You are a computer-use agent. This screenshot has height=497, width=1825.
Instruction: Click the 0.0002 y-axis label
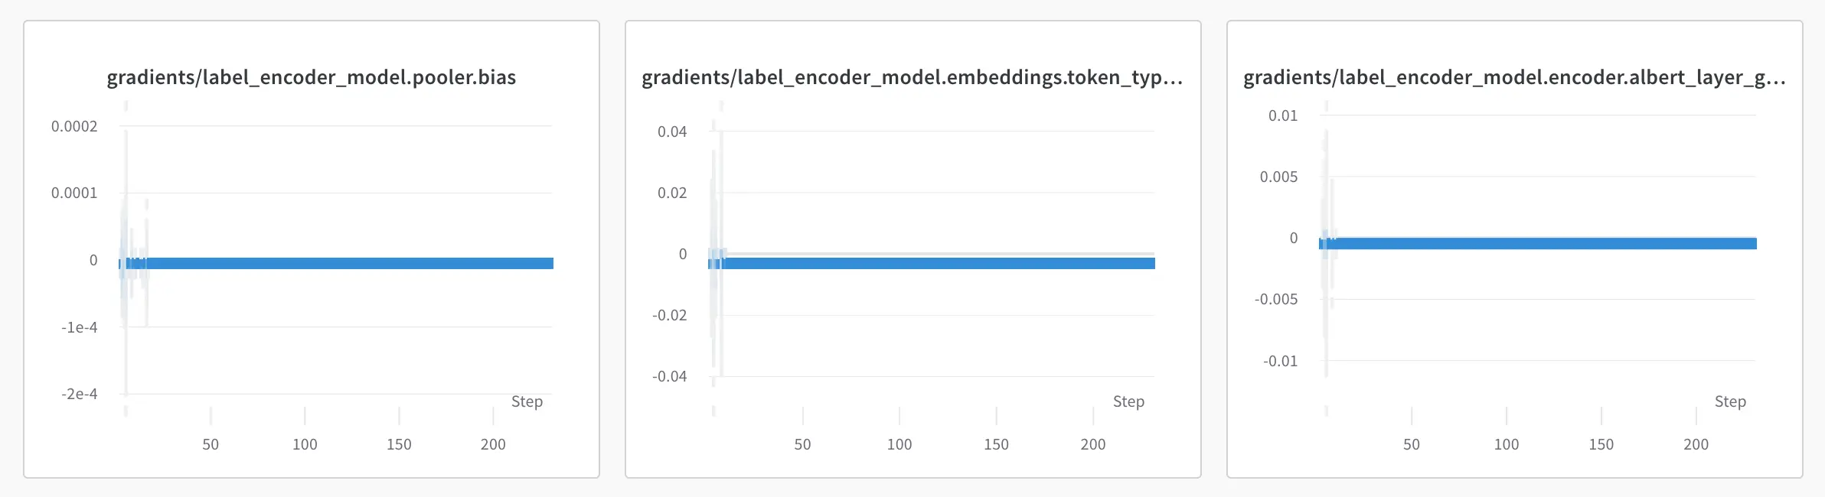point(74,126)
